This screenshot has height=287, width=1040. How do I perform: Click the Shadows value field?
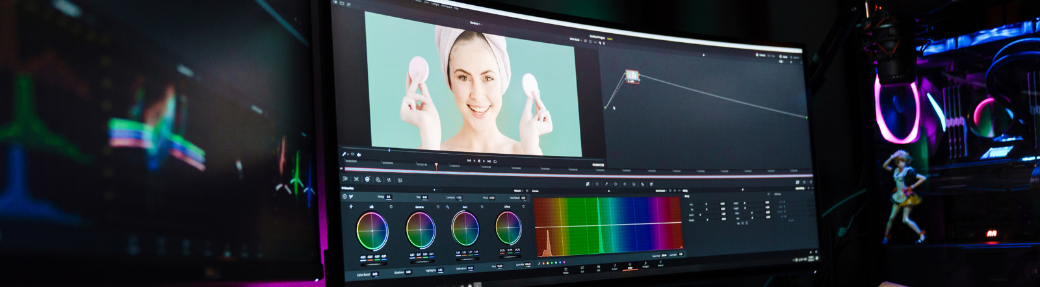408,271
